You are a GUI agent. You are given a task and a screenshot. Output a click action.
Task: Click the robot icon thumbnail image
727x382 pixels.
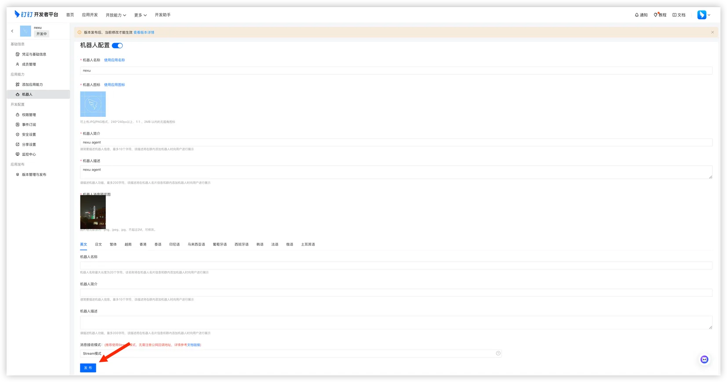click(93, 104)
